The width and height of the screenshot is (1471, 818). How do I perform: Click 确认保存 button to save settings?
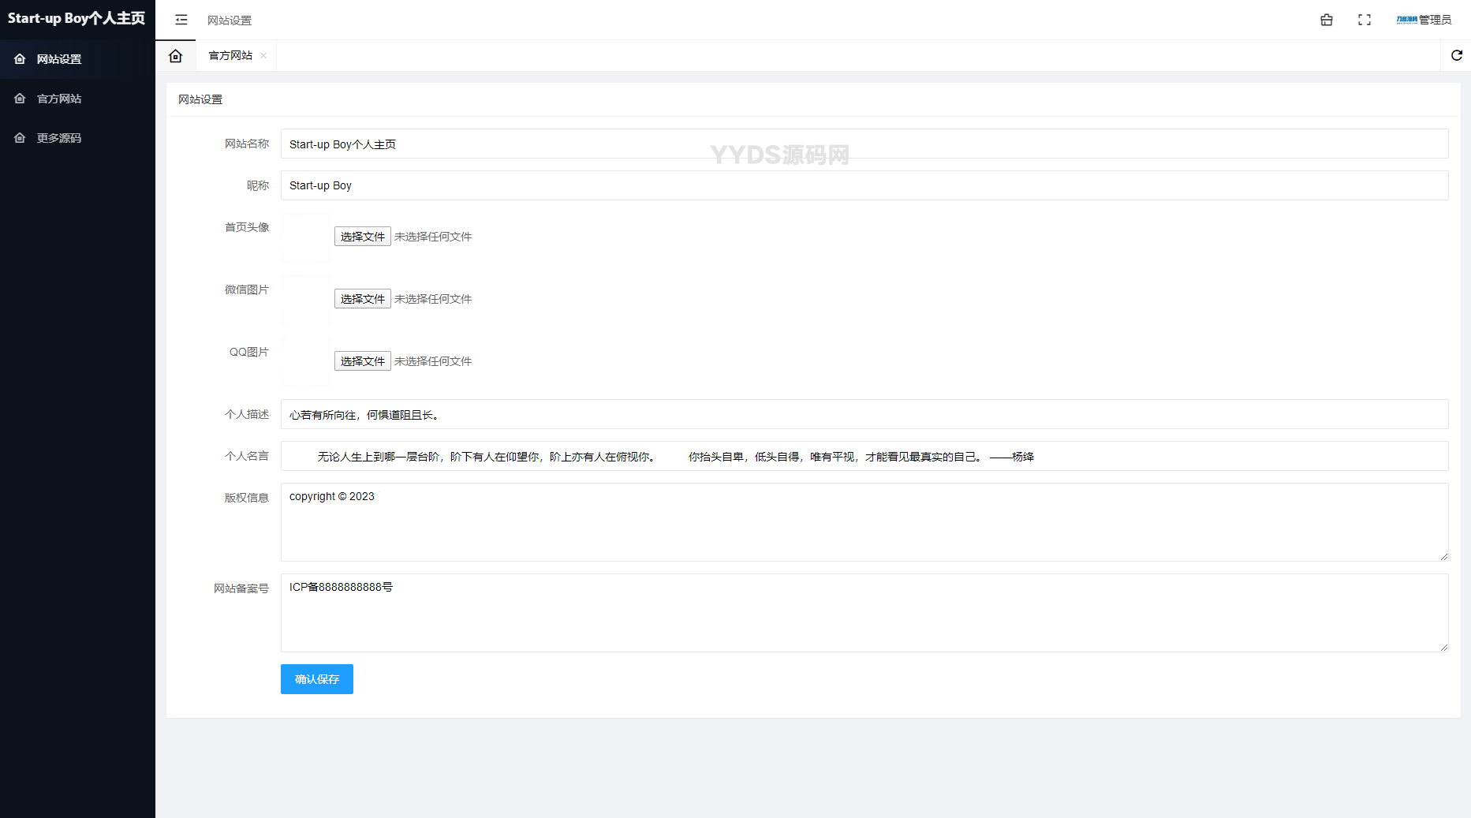[x=316, y=679]
